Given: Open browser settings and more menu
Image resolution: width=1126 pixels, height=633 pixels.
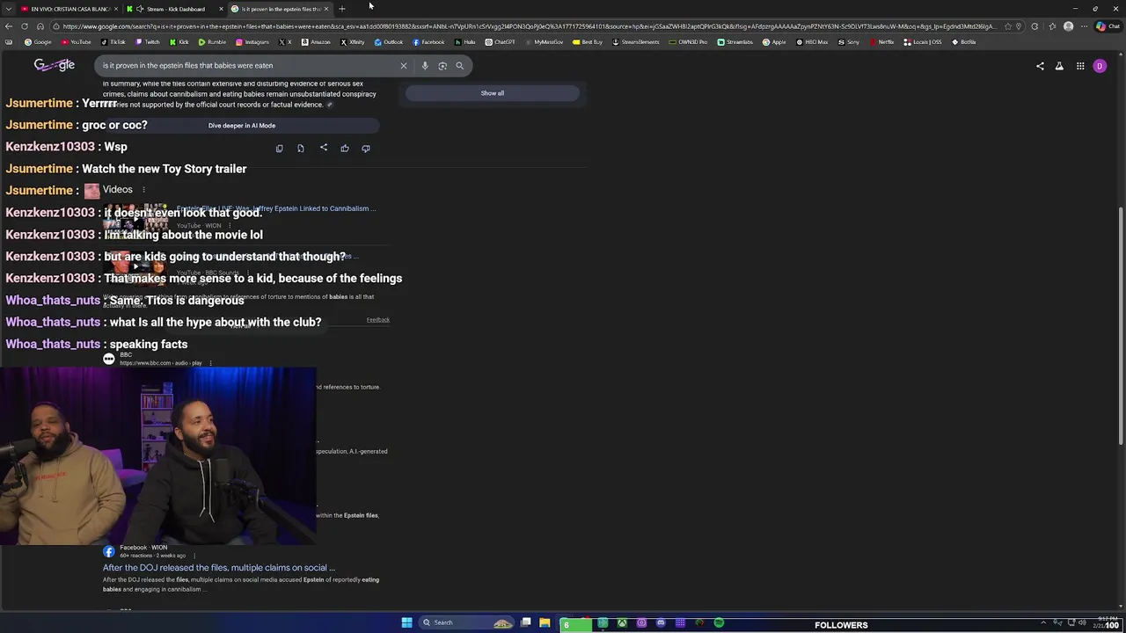Looking at the screenshot, I should coord(1086,26).
